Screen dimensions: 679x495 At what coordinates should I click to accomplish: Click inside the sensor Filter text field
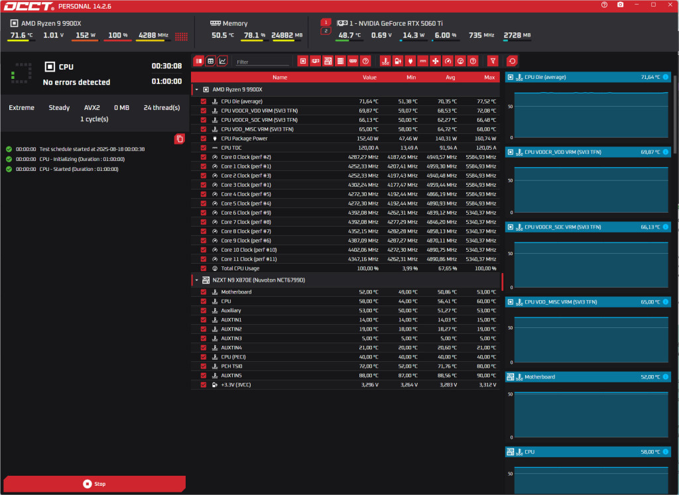click(262, 62)
